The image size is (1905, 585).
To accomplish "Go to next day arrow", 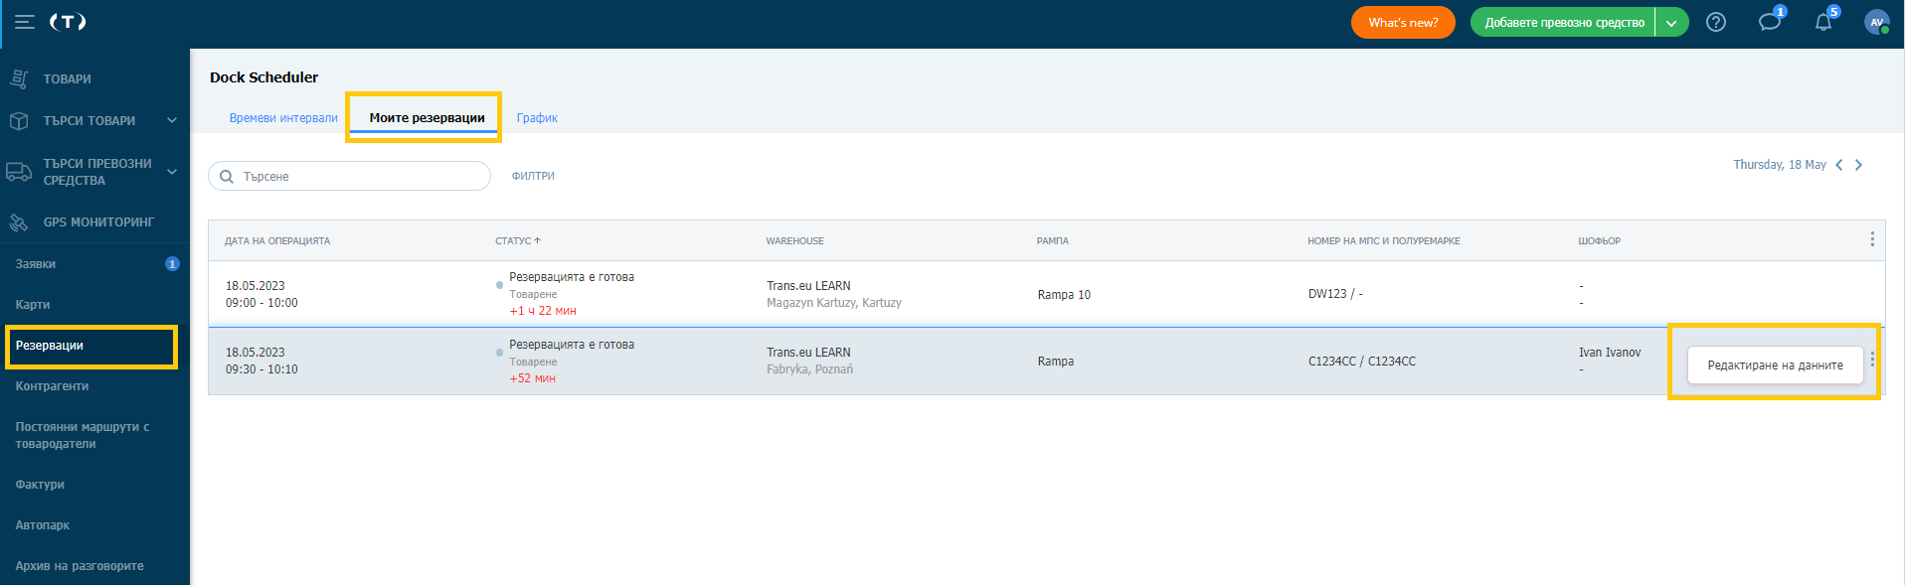I will tap(1858, 165).
